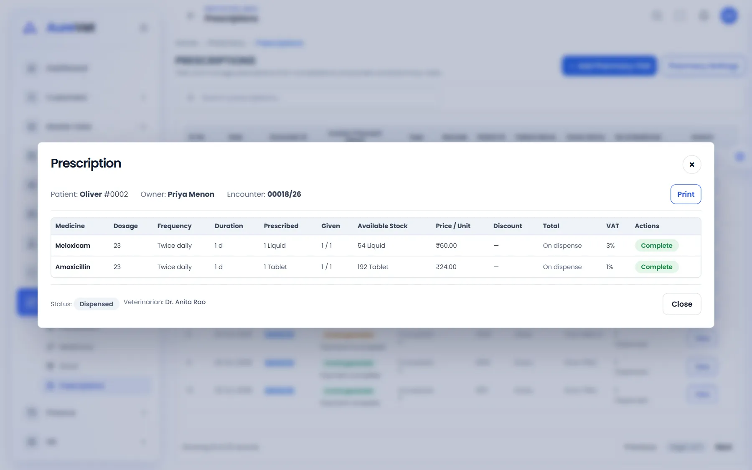Image resolution: width=752 pixels, height=470 pixels.
Task: Click the Print button
Action: [x=686, y=194]
